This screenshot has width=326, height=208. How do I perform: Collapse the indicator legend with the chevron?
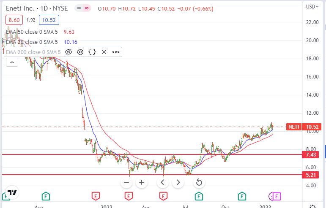pos(12,62)
